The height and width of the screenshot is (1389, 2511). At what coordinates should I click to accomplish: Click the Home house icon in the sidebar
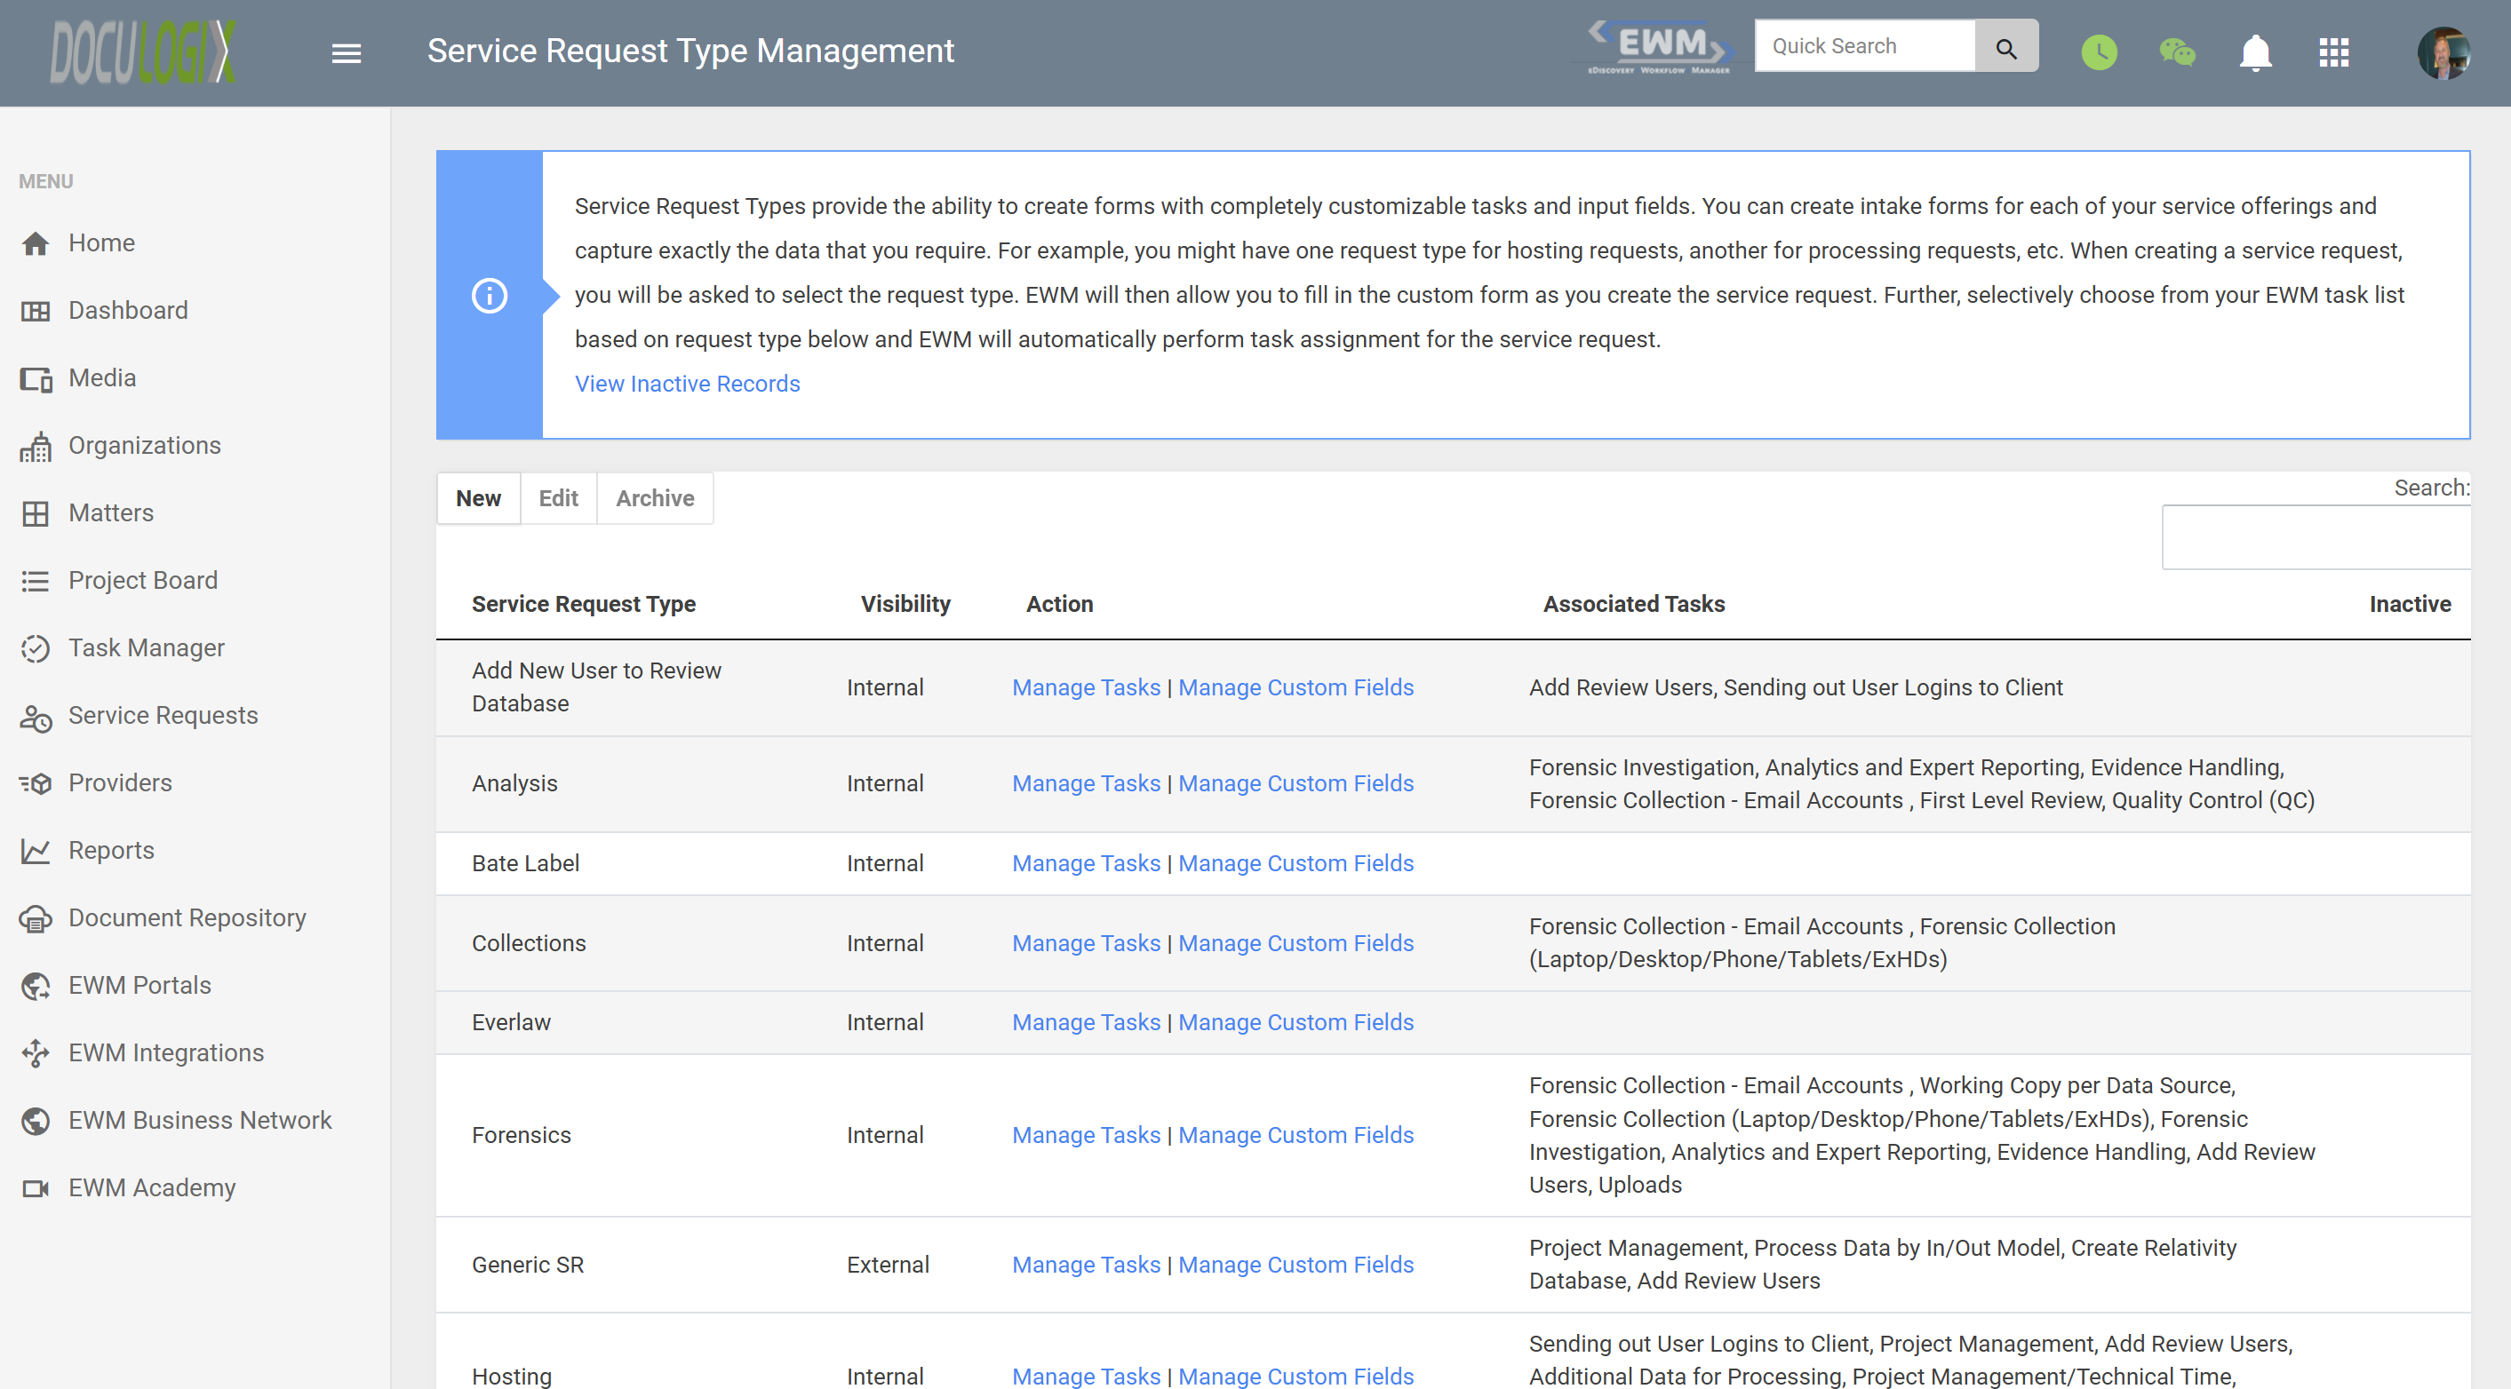(36, 243)
